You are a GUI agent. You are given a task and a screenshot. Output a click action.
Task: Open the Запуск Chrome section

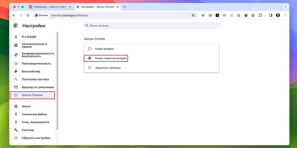(x=32, y=95)
